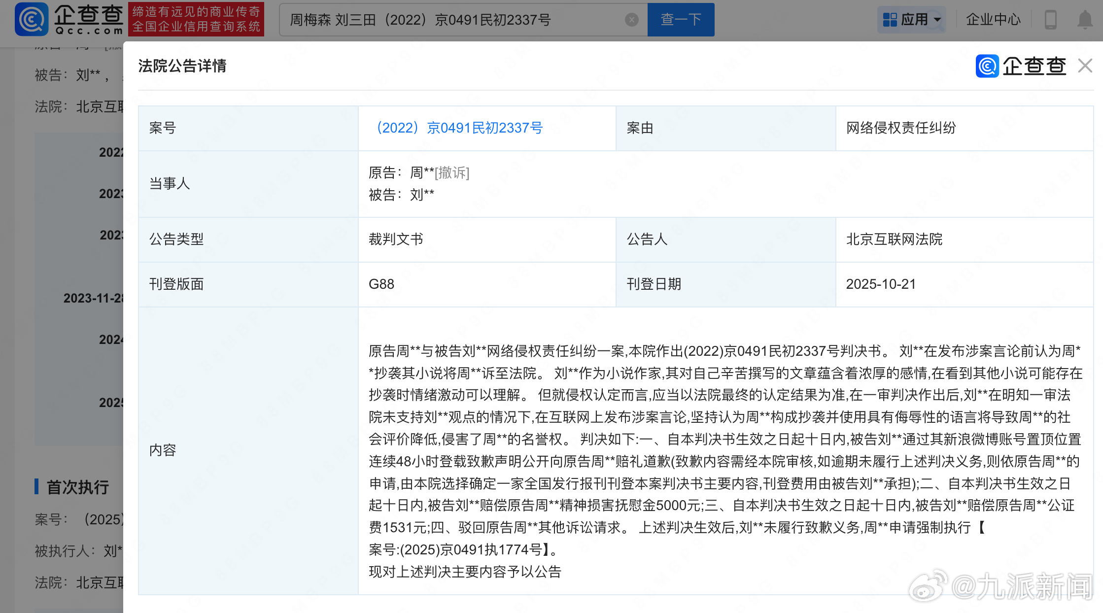Click the 首次执行 section heading
This screenshot has width=1103, height=613.
[x=77, y=487]
